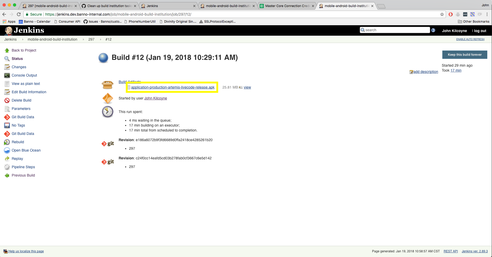Click the Pipeline Steps gear icon

click(7, 167)
